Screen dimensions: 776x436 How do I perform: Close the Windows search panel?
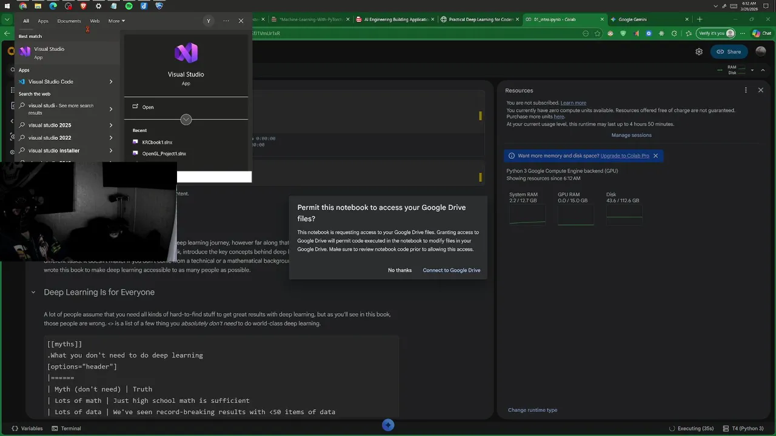pos(241,21)
